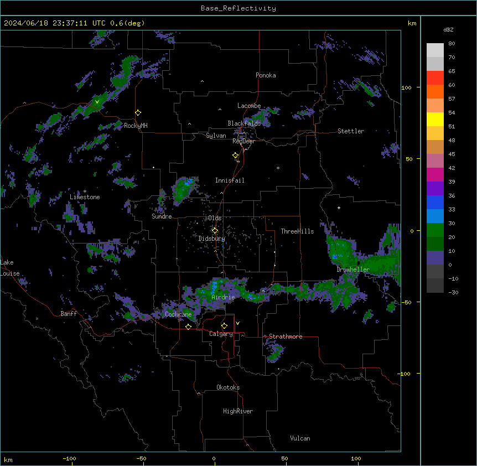477x466 pixels.
Task: Click the Strathmore label
Action: tap(286, 336)
